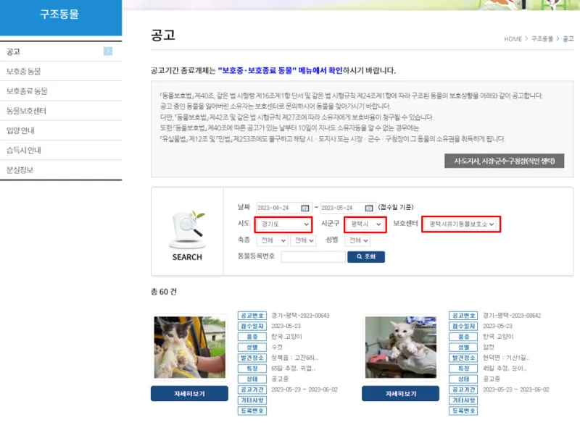Click the SEARCH magnifier document icon
The width and height of the screenshot is (580, 425).
click(x=188, y=229)
